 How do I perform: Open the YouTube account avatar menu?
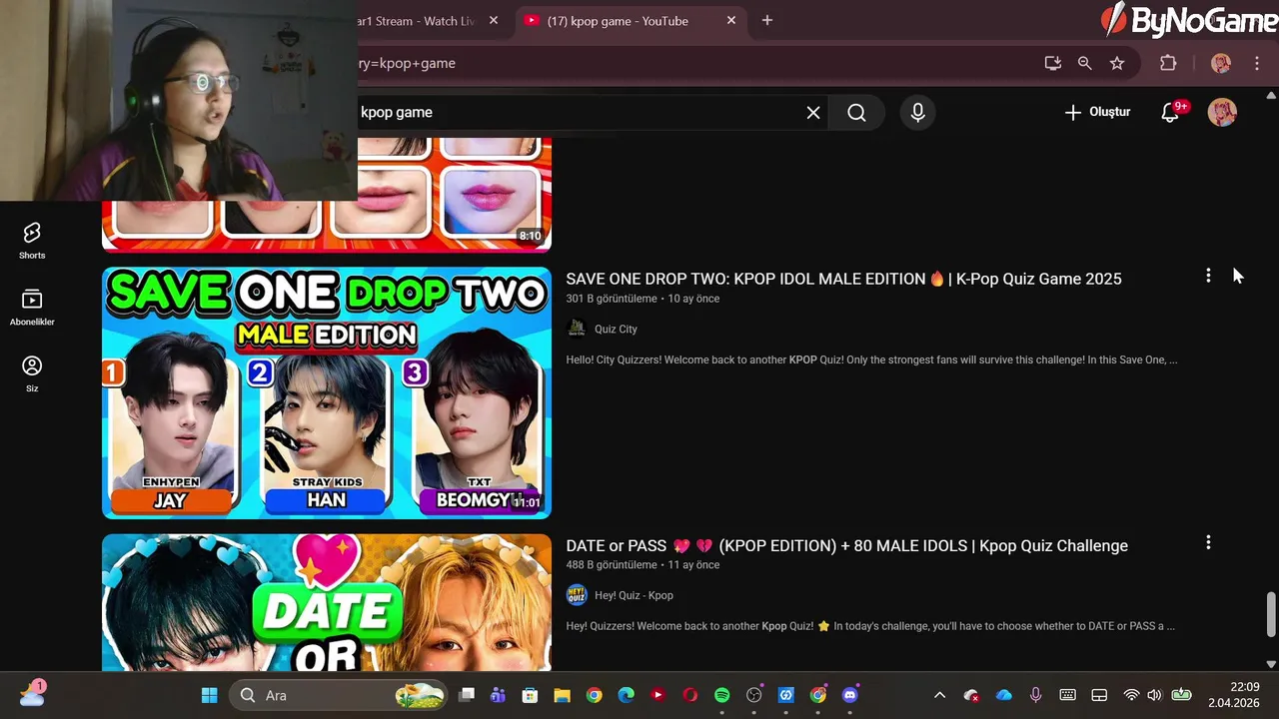coord(1222,112)
